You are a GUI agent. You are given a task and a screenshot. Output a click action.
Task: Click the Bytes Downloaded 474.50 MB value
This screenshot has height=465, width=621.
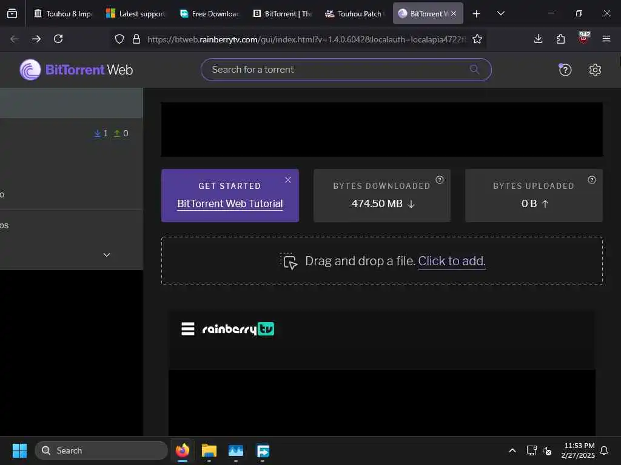pyautogui.click(x=377, y=203)
